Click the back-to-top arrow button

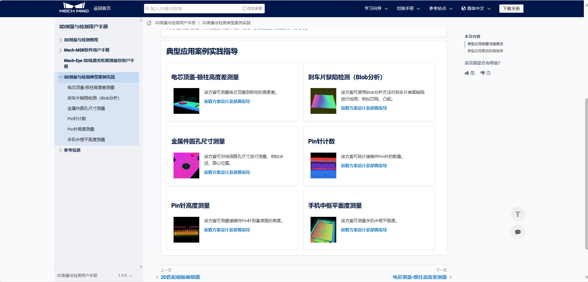tap(517, 215)
